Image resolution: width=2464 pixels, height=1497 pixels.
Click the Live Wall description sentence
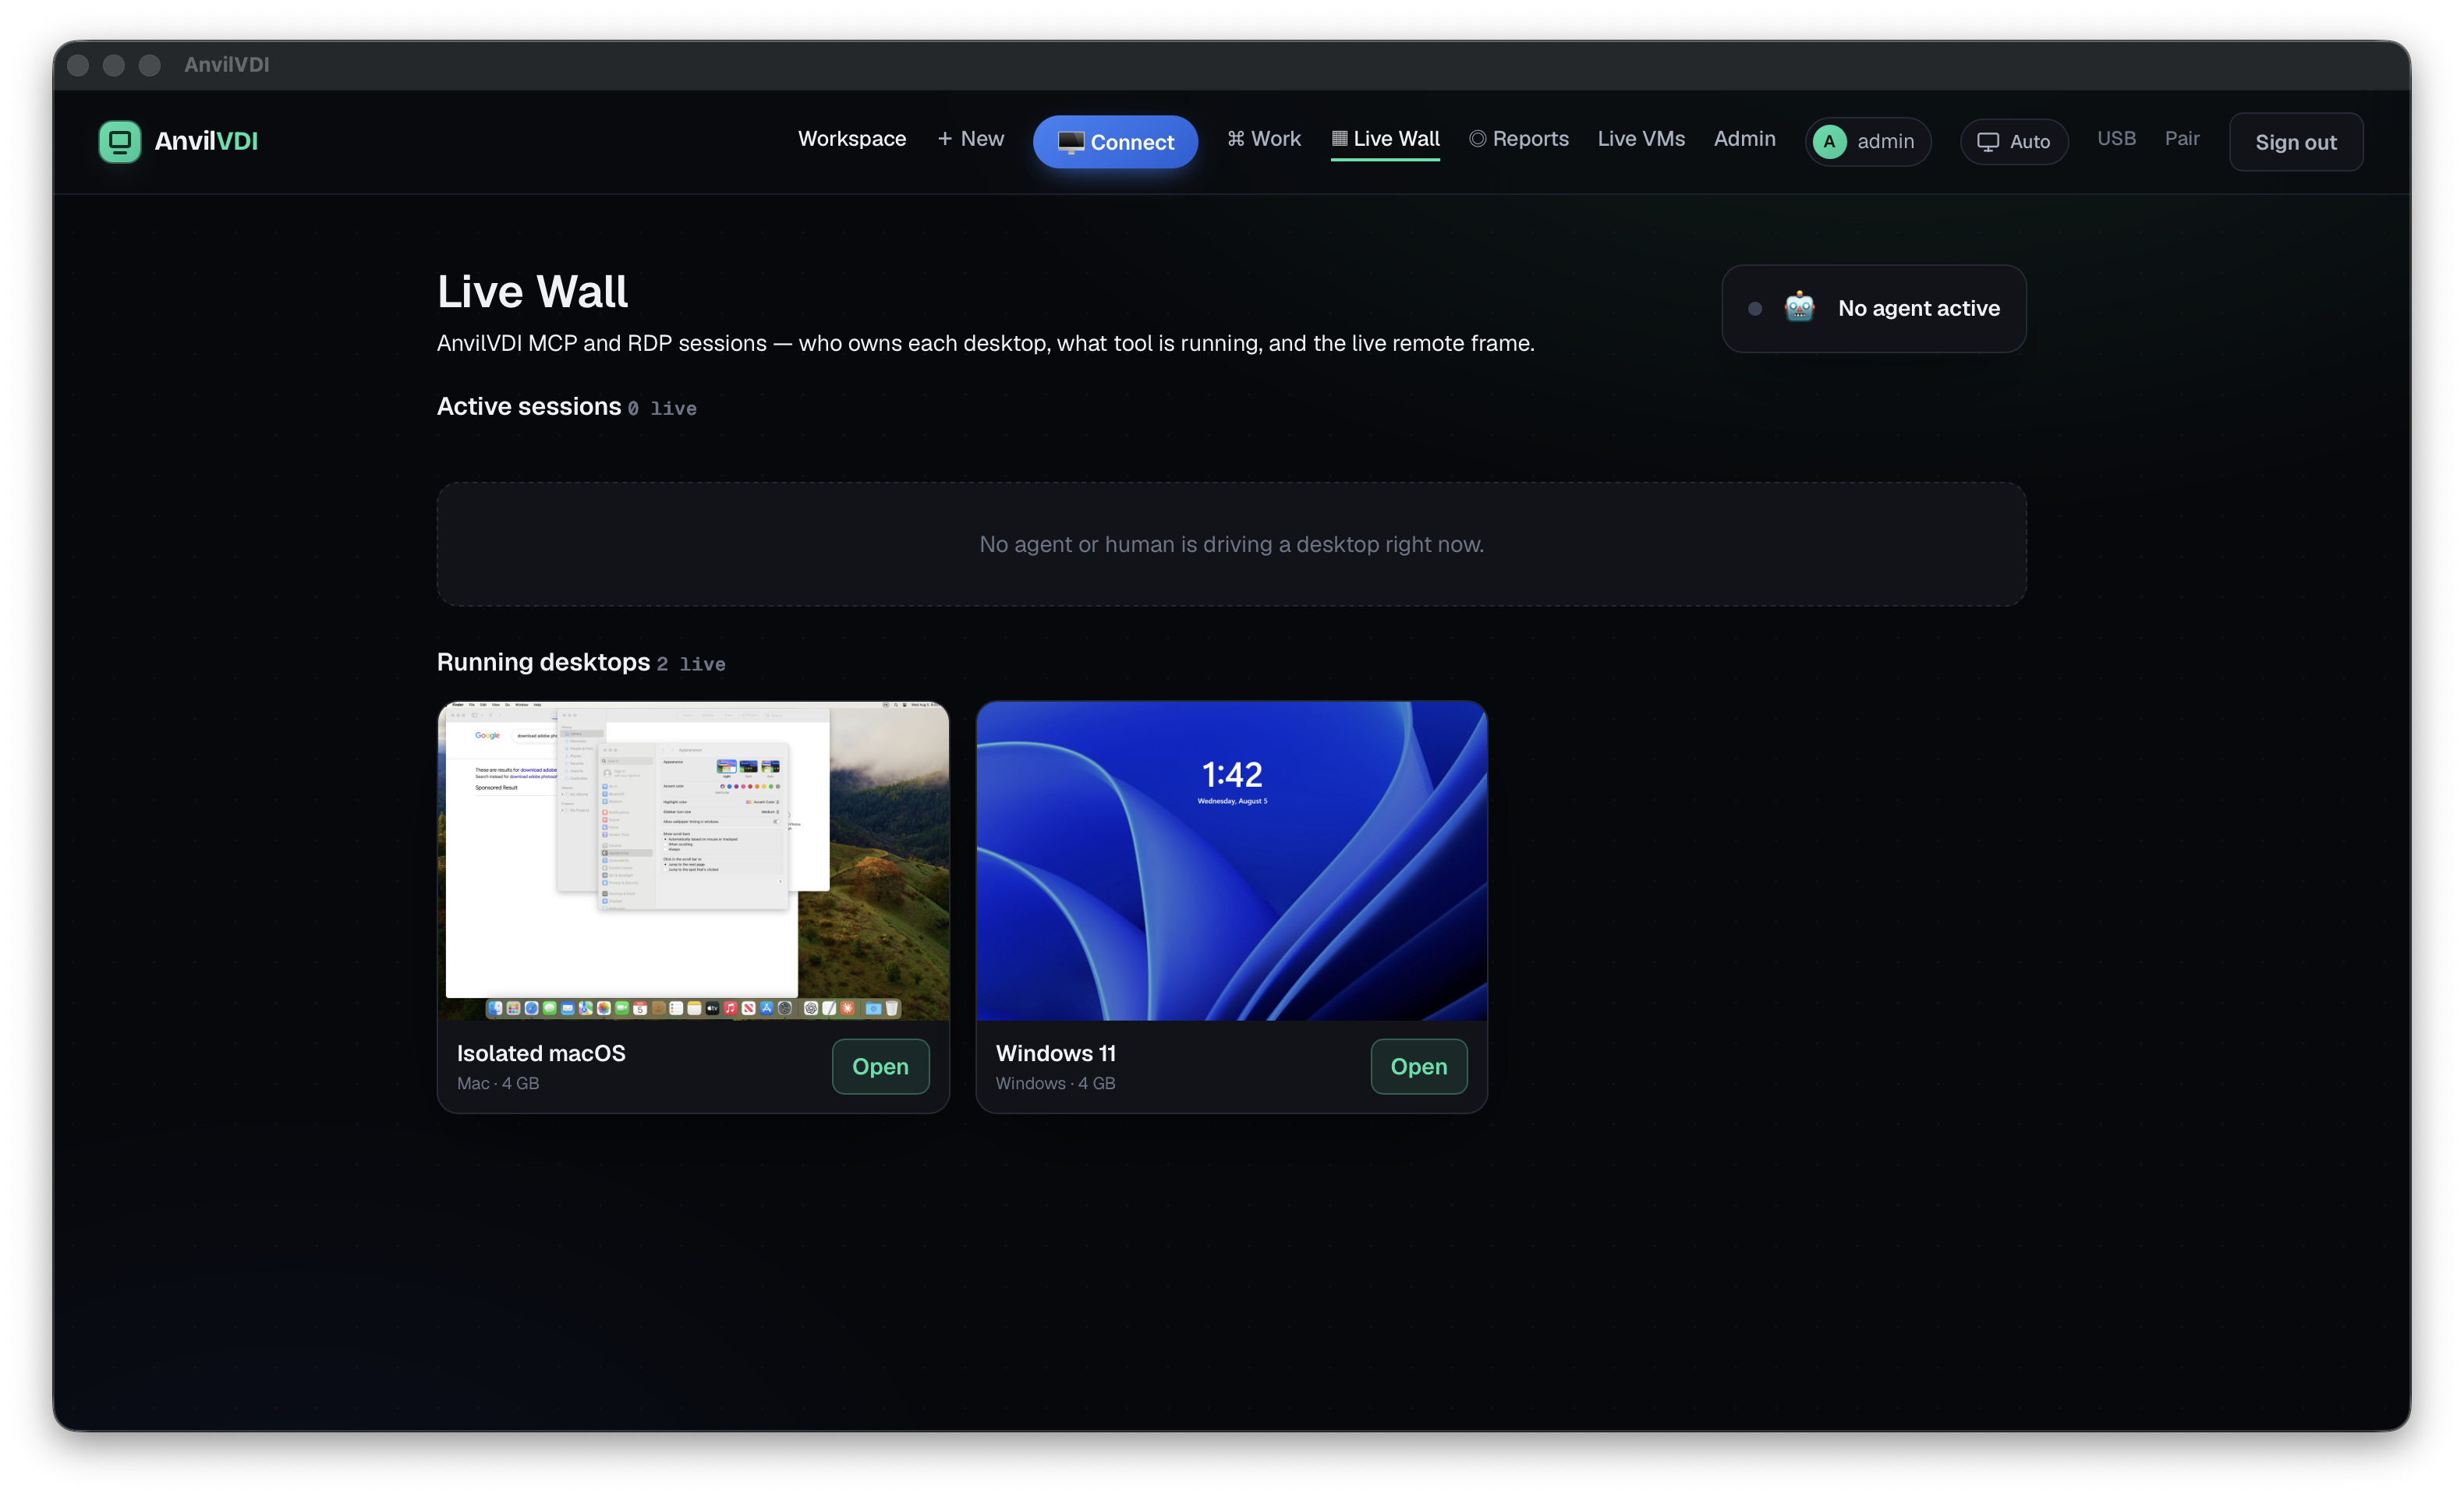[985, 343]
